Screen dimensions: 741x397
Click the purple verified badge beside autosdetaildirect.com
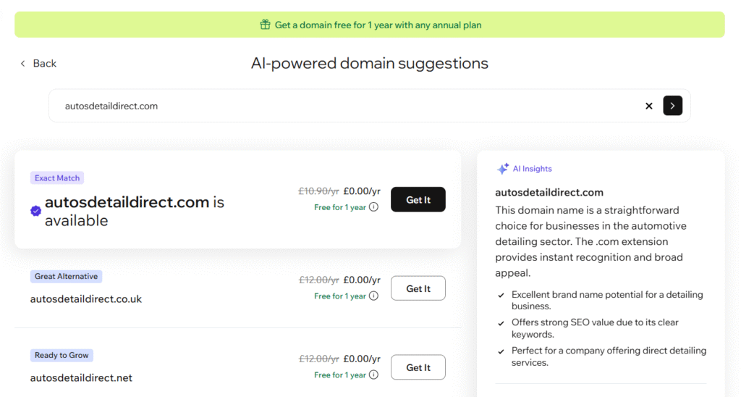[35, 211]
